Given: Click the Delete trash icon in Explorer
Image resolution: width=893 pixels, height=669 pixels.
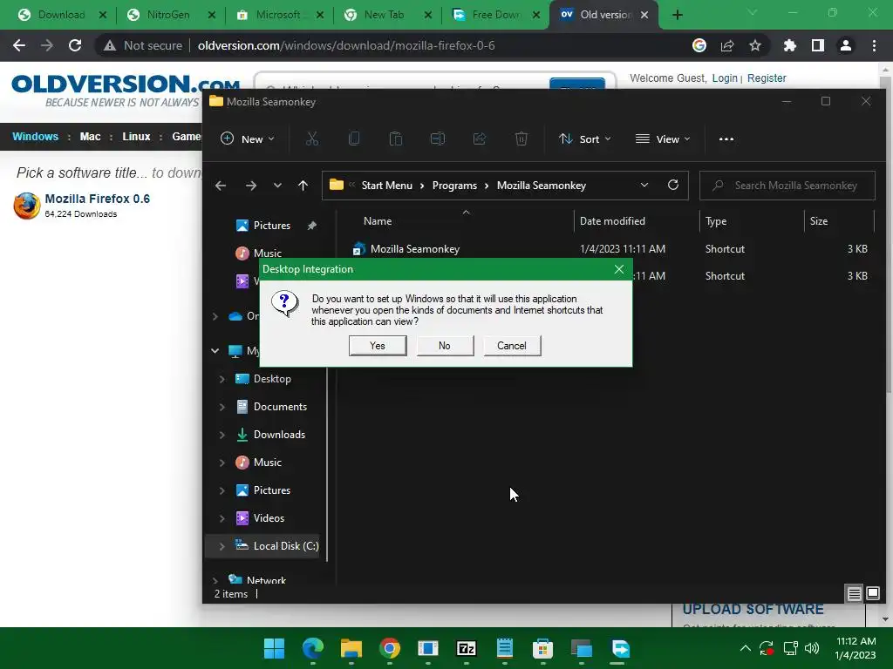Looking at the screenshot, I should tap(521, 139).
